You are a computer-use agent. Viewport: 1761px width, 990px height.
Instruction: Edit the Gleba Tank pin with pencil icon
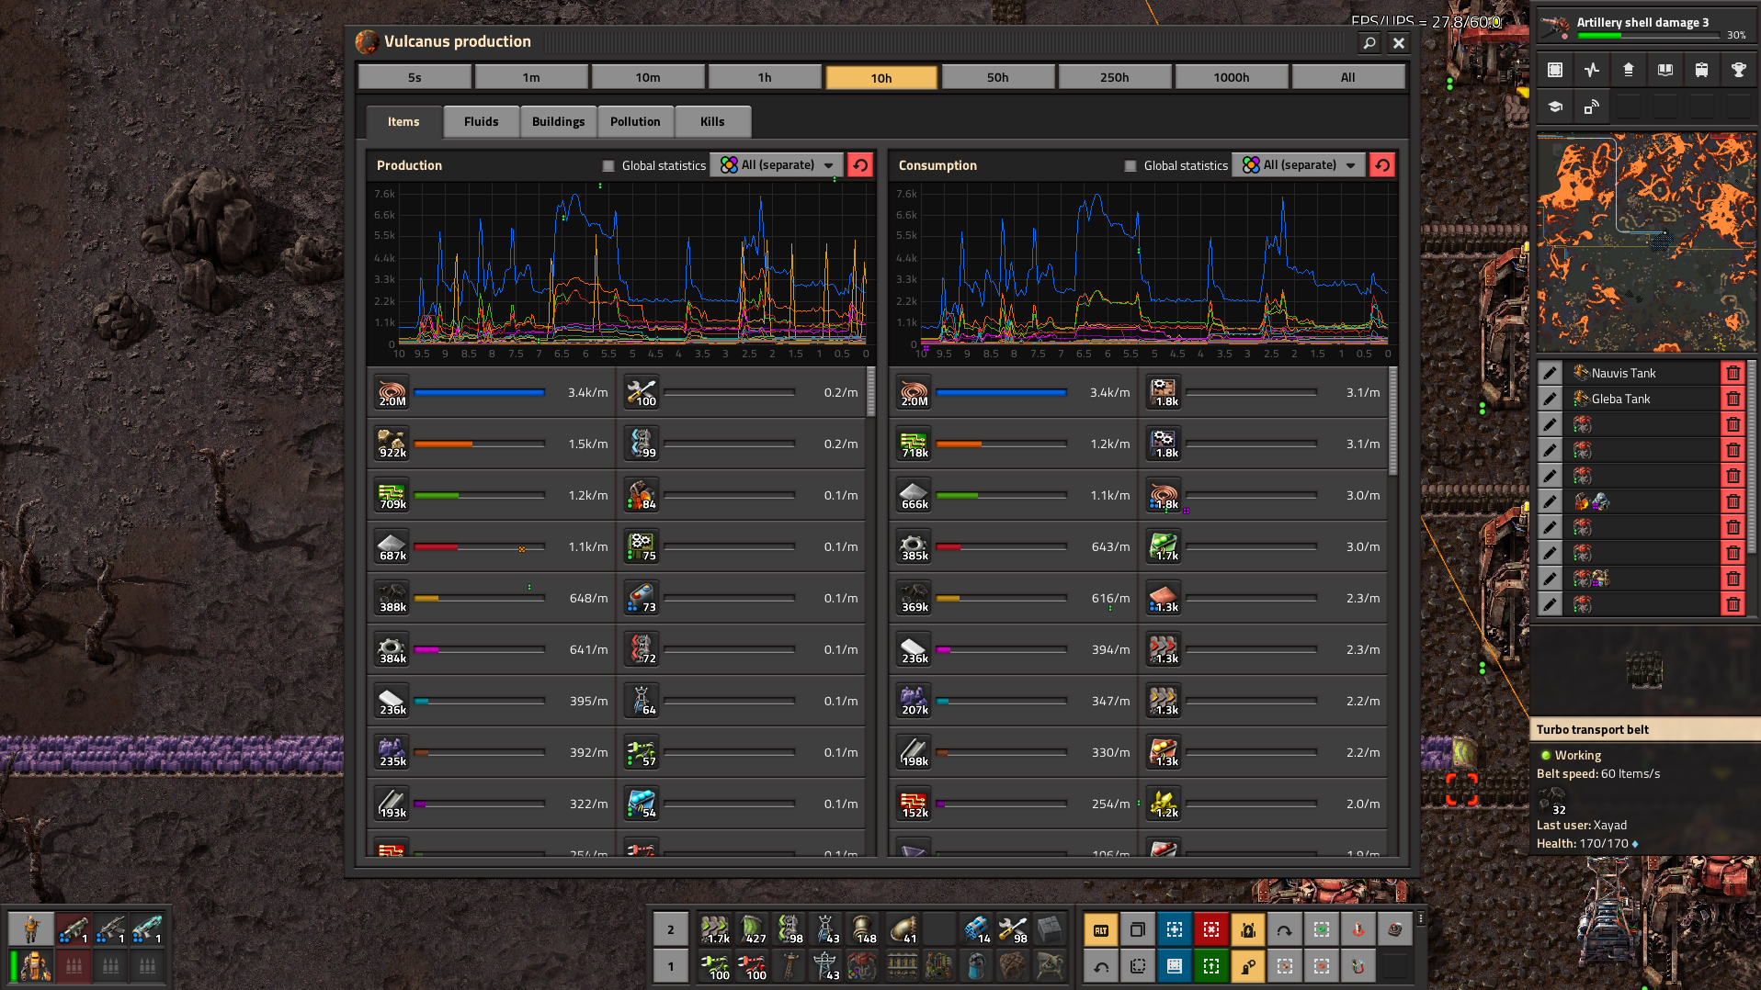[1550, 399]
